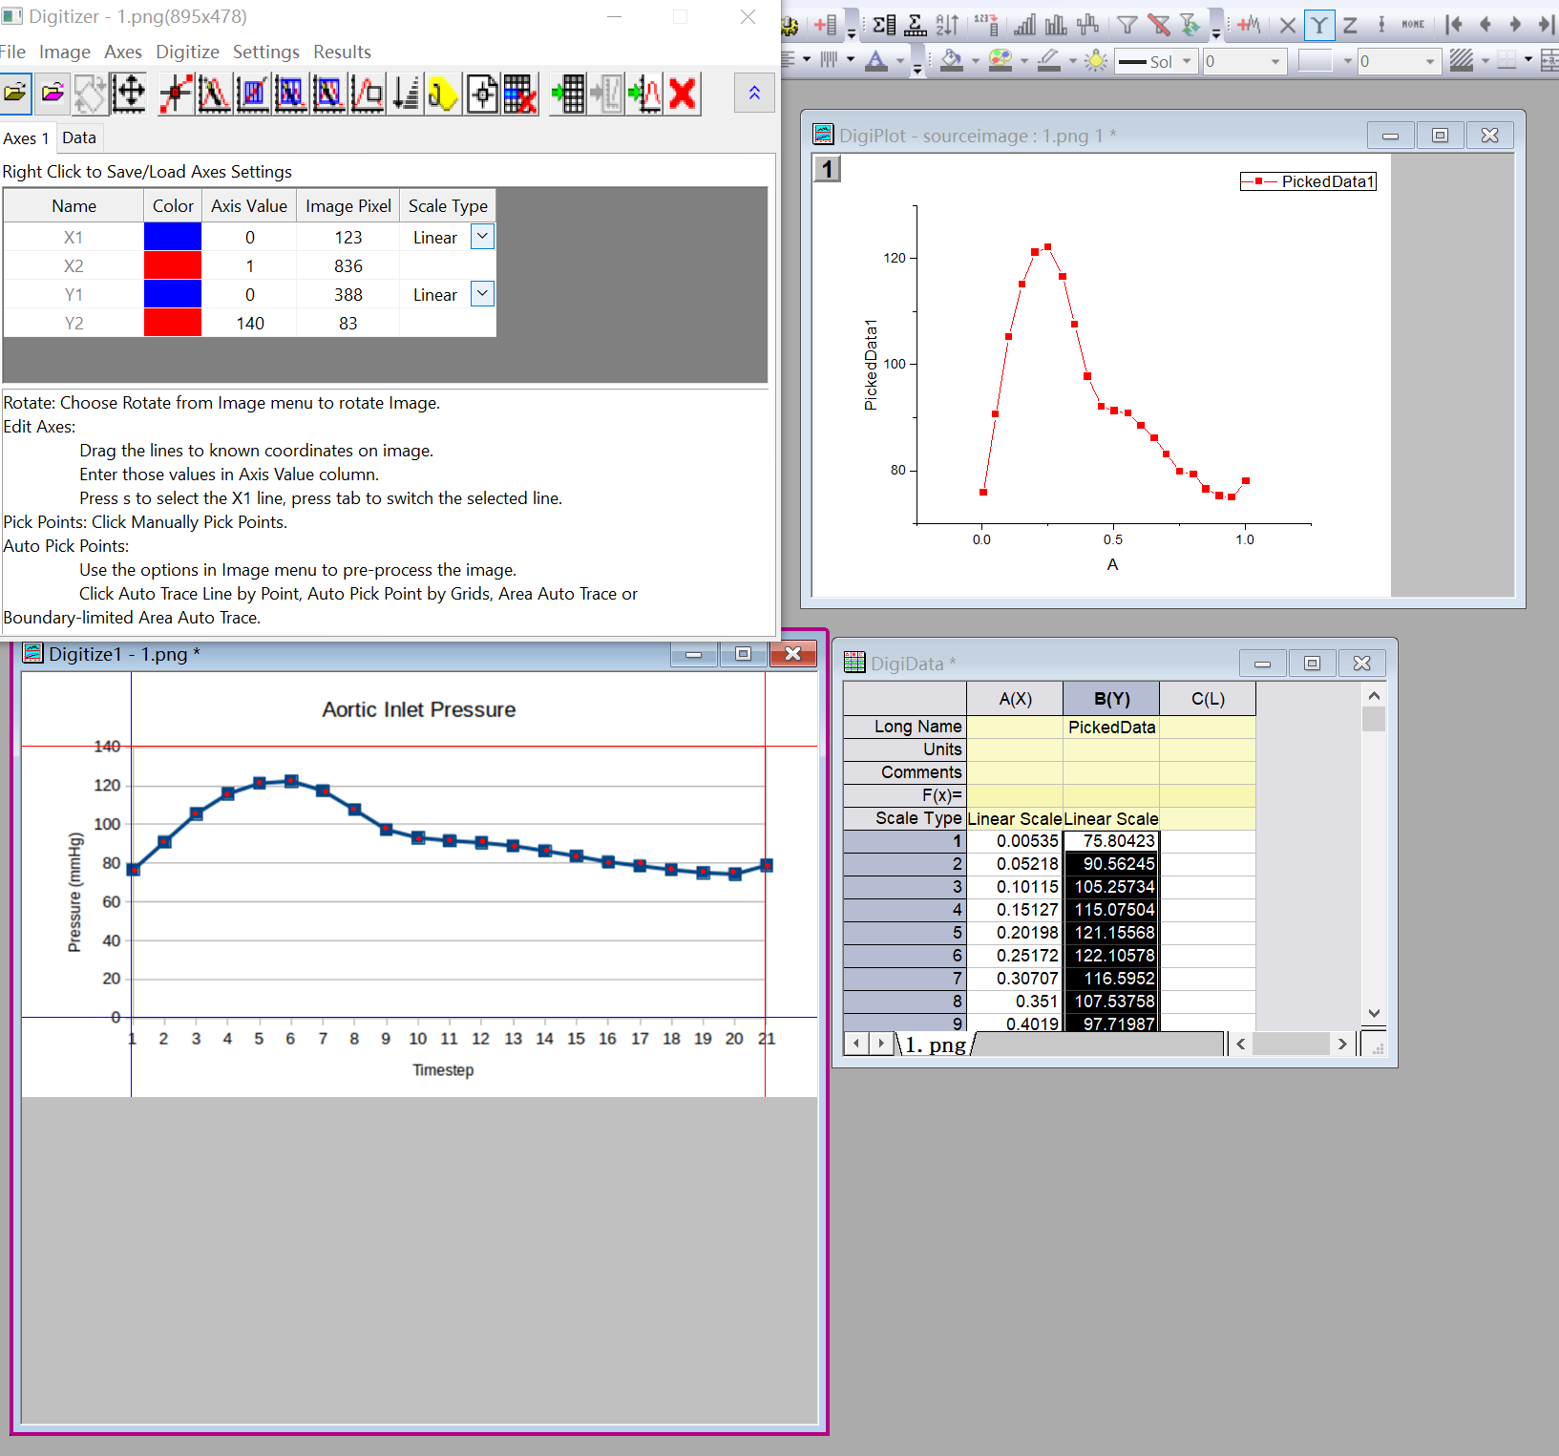The width and height of the screenshot is (1559, 1456).
Task: Expand the paint bucket fill color dropdown arrow
Action: pyautogui.click(x=976, y=61)
